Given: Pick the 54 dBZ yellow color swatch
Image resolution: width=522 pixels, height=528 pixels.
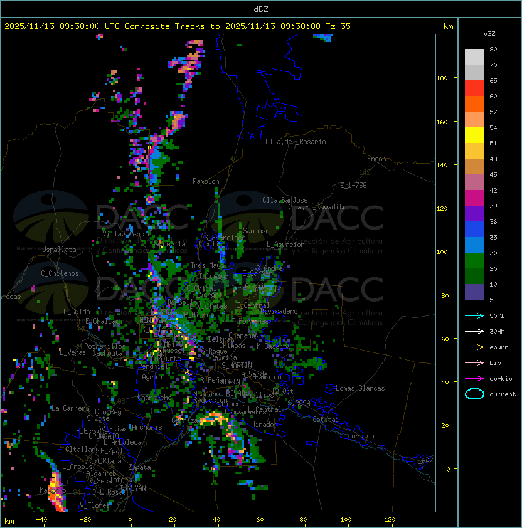Looking at the screenshot, I should (474, 135).
